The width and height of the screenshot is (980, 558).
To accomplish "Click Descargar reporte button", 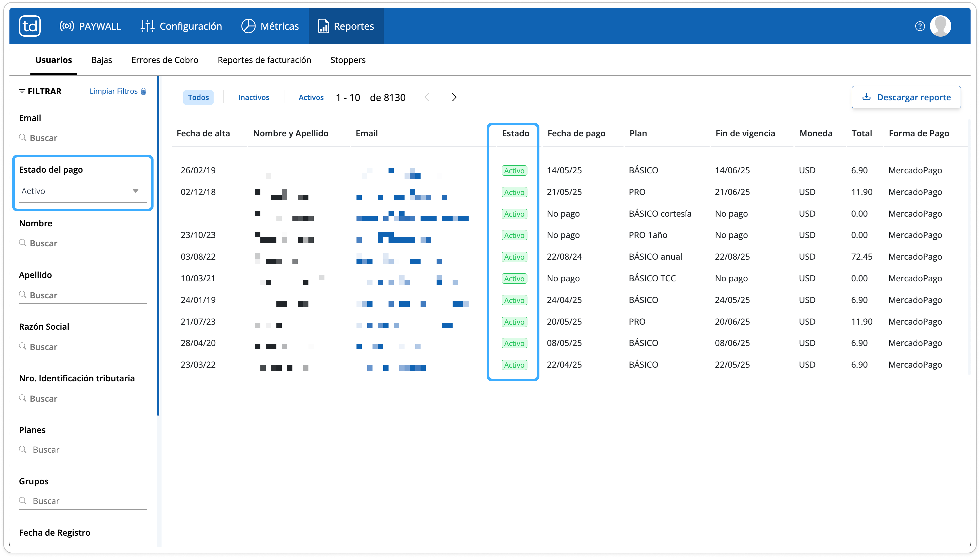I will [x=906, y=97].
